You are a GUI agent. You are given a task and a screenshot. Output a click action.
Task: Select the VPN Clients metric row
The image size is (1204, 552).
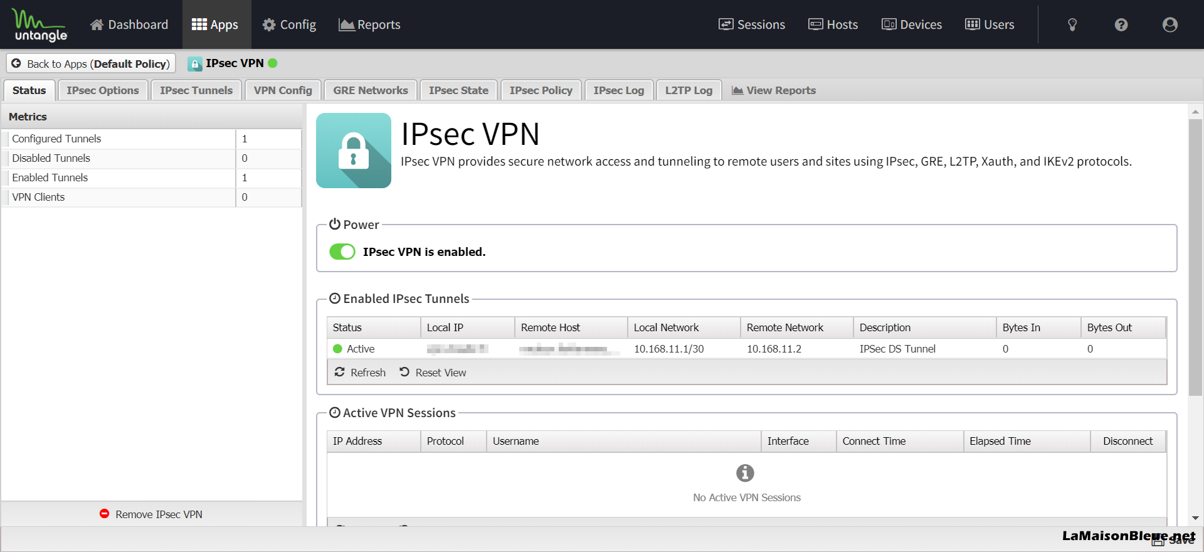pos(152,197)
